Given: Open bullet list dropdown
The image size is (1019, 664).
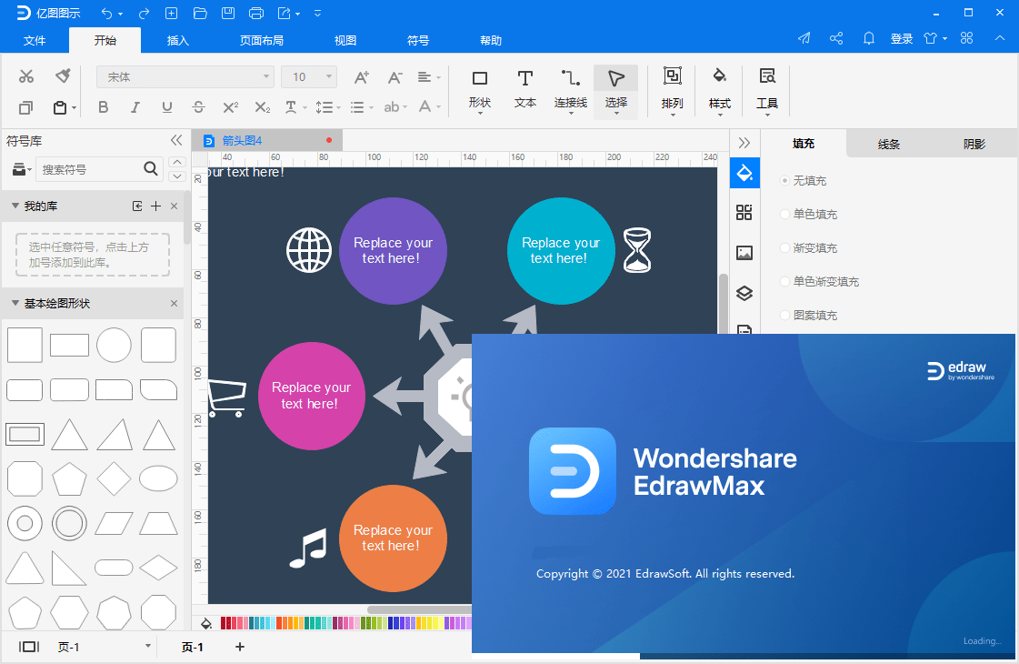Looking at the screenshot, I should pos(362,107).
